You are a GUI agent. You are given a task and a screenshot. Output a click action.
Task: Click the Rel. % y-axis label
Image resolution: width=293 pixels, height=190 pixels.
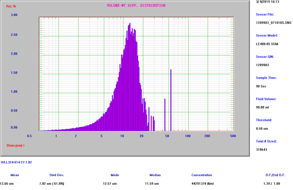coord(12,6)
